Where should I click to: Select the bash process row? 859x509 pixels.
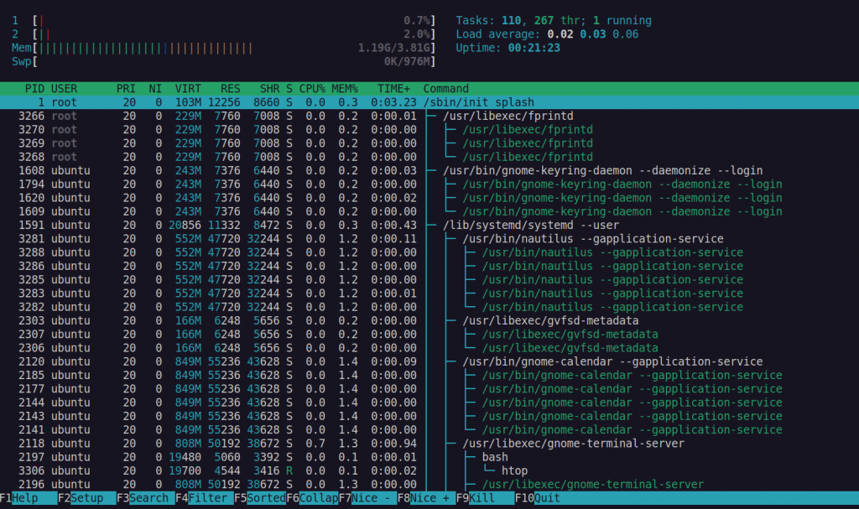pos(429,458)
